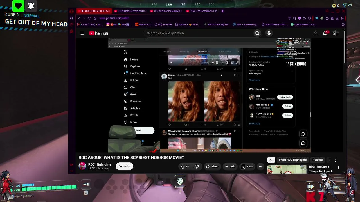The height and width of the screenshot is (202, 360).
Task: Open RDC Has Some Things To Unpack title
Action: coord(321,169)
